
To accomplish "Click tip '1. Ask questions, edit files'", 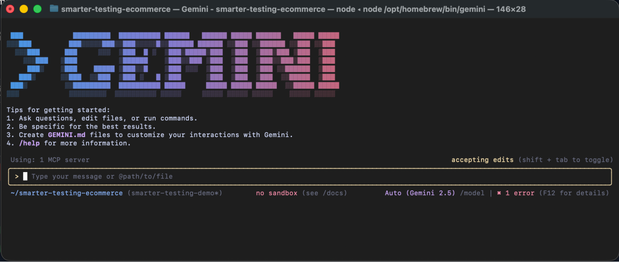I will click(x=102, y=118).
